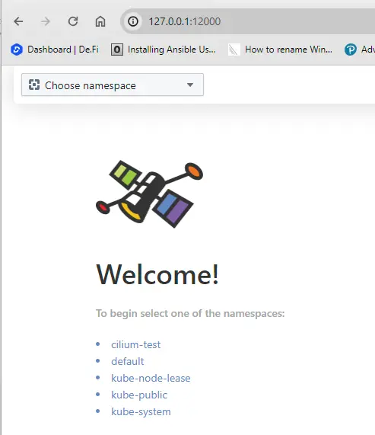Click the namespace target icon
Viewport: 375px width, 435px height.
point(34,85)
